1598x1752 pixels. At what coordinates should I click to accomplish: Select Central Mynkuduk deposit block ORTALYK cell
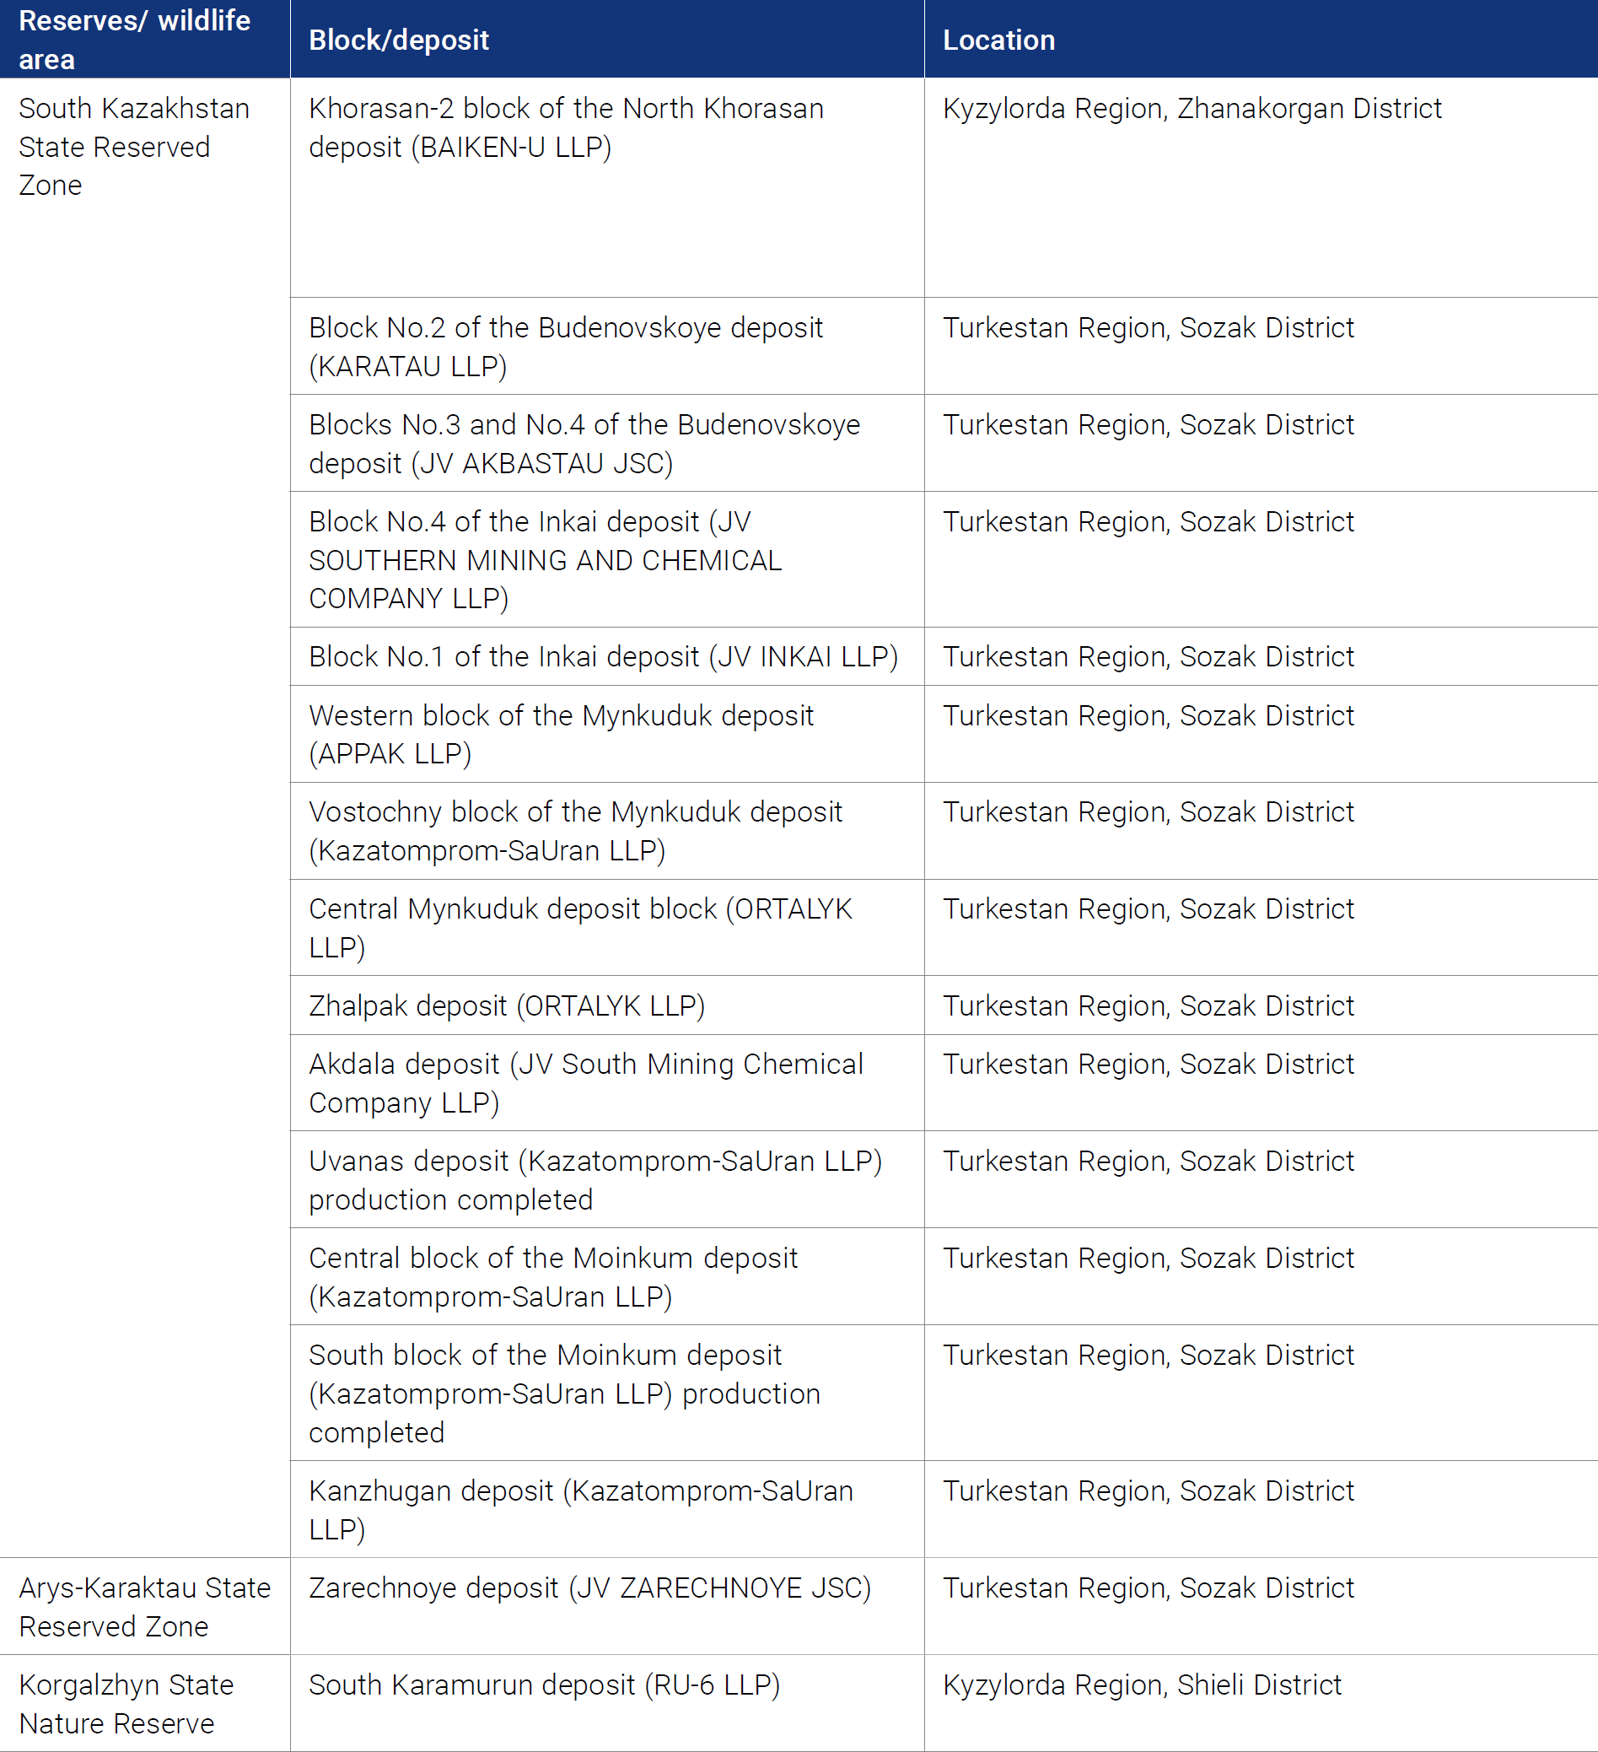click(606, 927)
